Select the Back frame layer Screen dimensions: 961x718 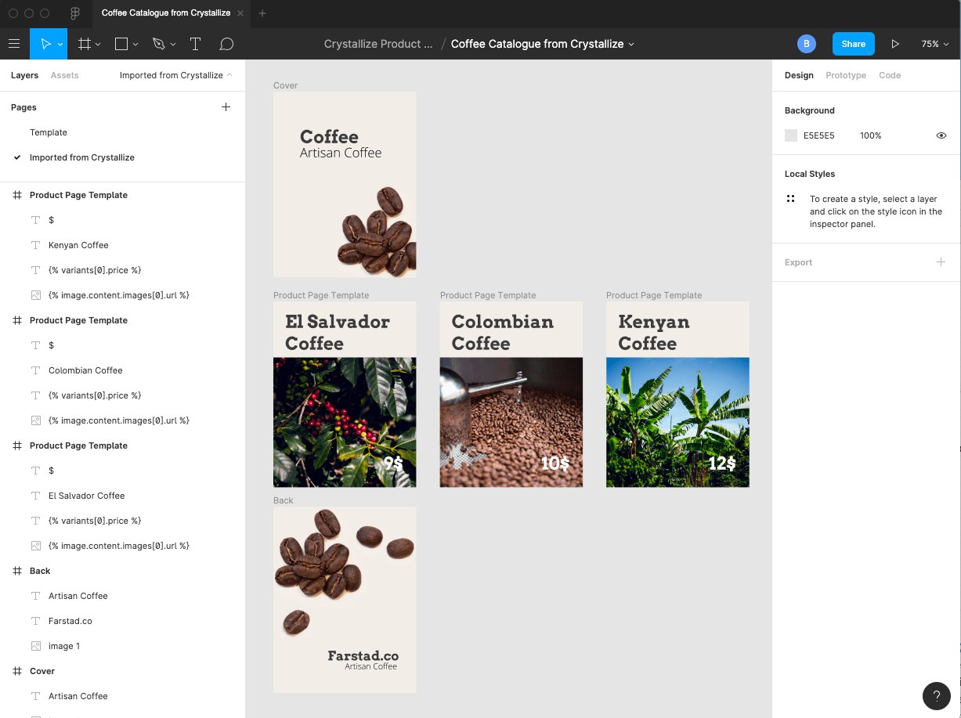40,571
